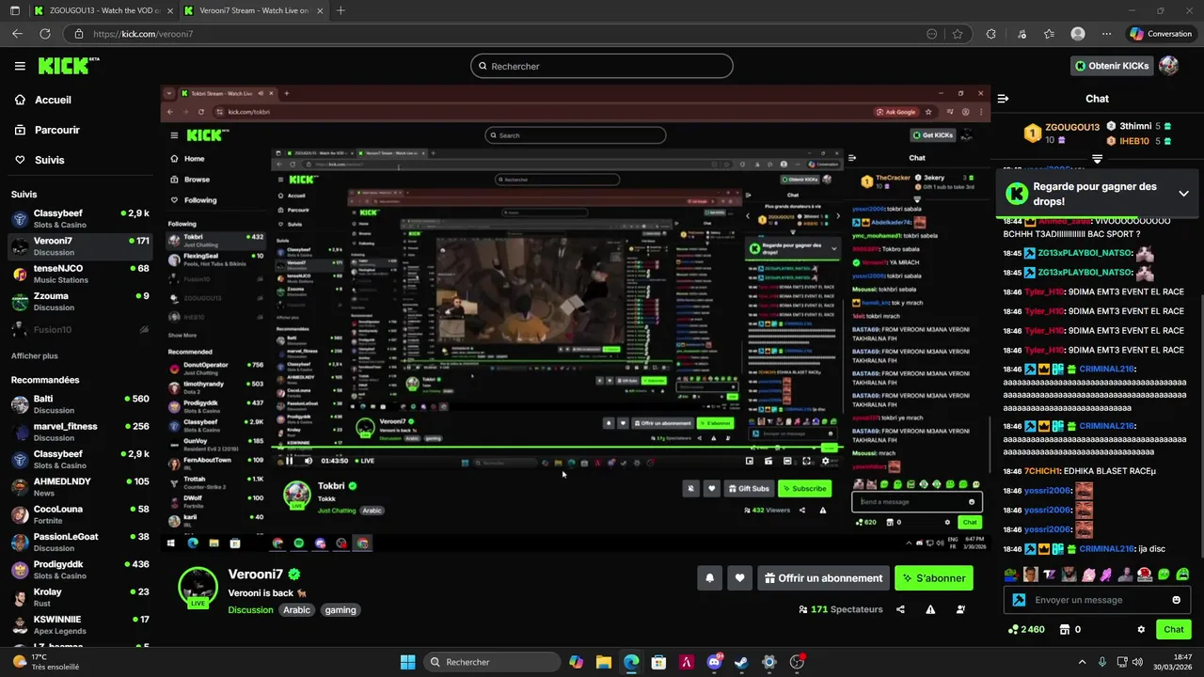Open Classybeef channel under Suivis
1204x677 pixels.
coord(79,218)
